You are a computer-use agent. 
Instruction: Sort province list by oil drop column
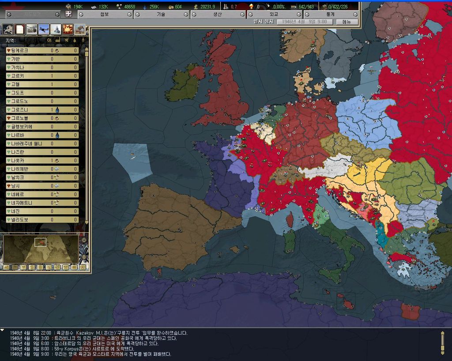point(75,40)
